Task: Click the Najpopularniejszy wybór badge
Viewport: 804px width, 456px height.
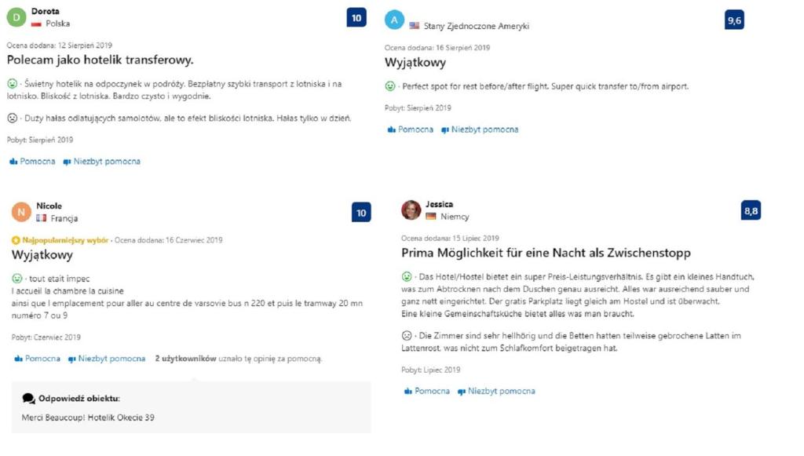Action: (60, 240)
